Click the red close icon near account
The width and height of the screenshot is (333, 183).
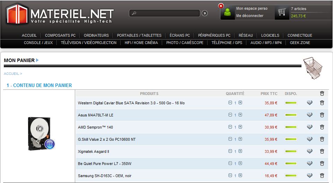[x=221, y=6]
